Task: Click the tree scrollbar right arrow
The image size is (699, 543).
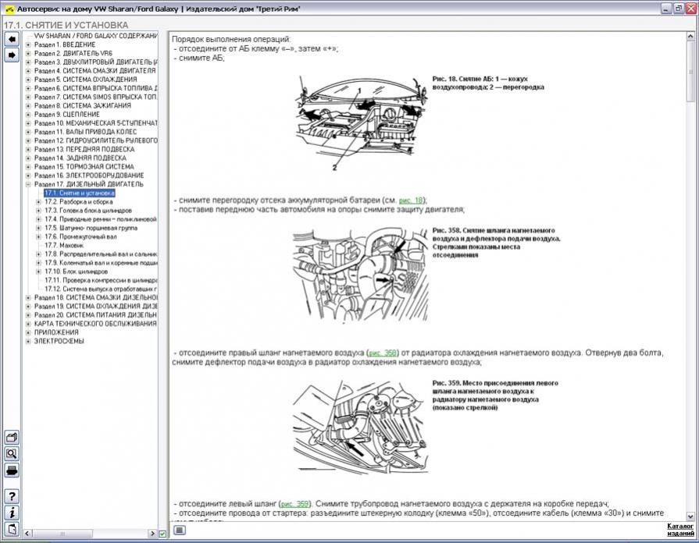Action: 152,533
